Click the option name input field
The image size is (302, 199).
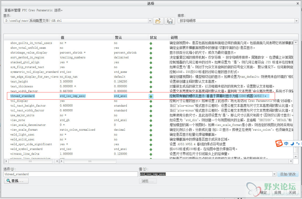tap(71, 174)
